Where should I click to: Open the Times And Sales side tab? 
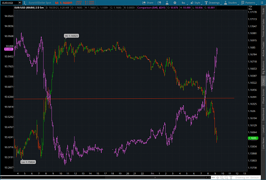pyautogui.click(x=263, y=28)
